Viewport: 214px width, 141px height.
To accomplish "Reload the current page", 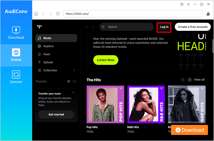I will coord(58,14).
